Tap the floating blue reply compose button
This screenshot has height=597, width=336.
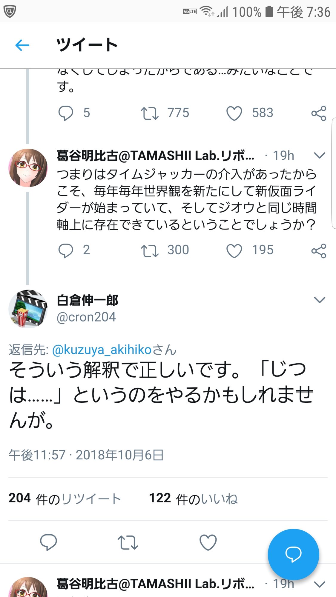pos(293,554)
